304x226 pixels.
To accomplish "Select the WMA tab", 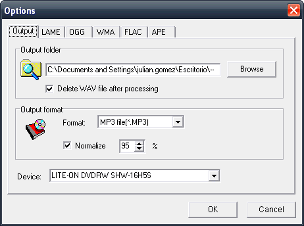I will click(106, 32).
